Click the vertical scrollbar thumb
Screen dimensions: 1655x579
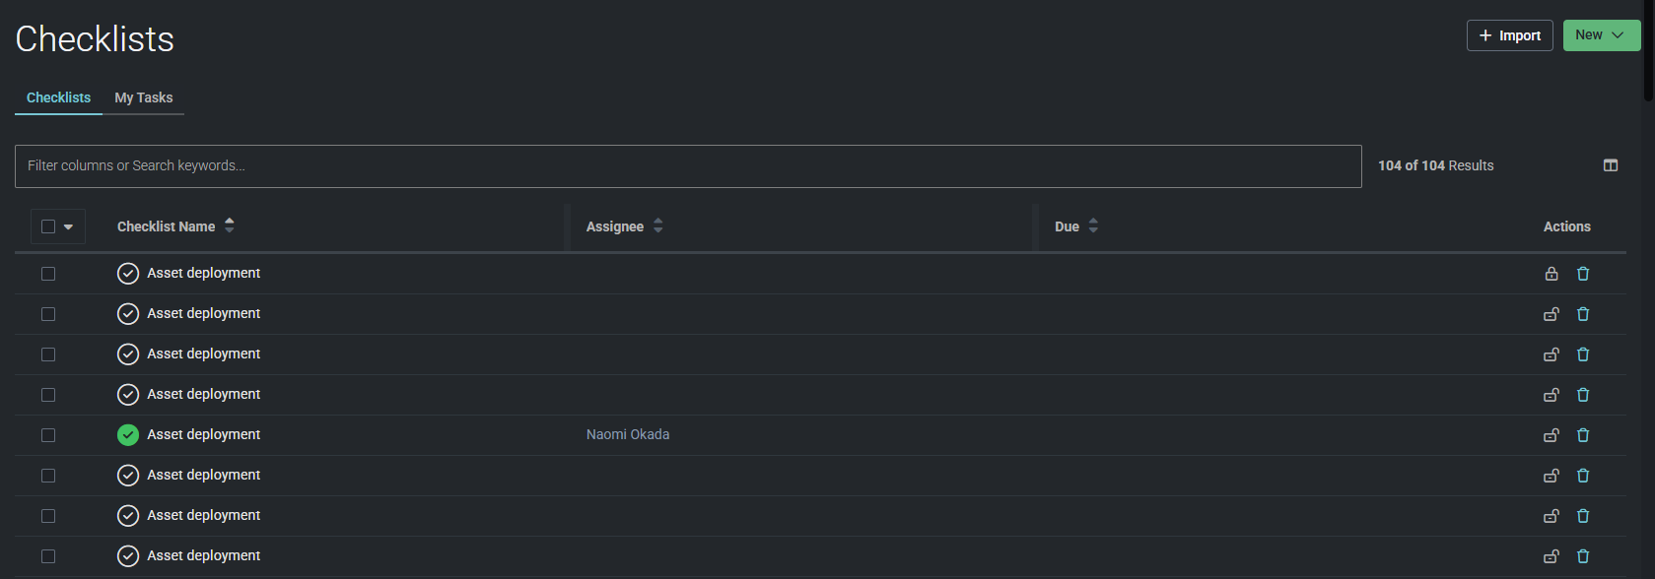(x=1648, y=49)
